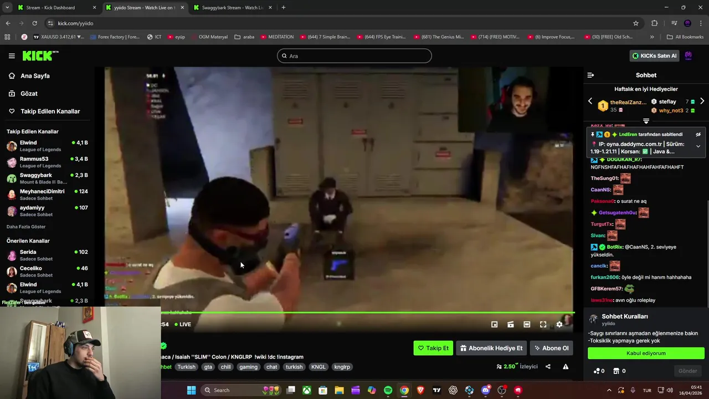Click Abonelik Hediye Et button
Viewport: 709px width, 399px height.
[491, 348]
